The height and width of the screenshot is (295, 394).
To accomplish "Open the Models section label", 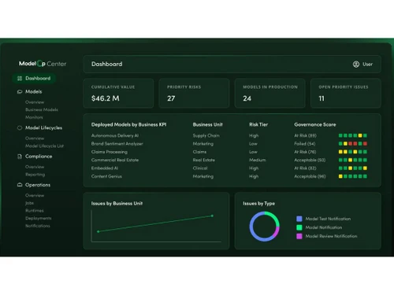I will 34,91.
